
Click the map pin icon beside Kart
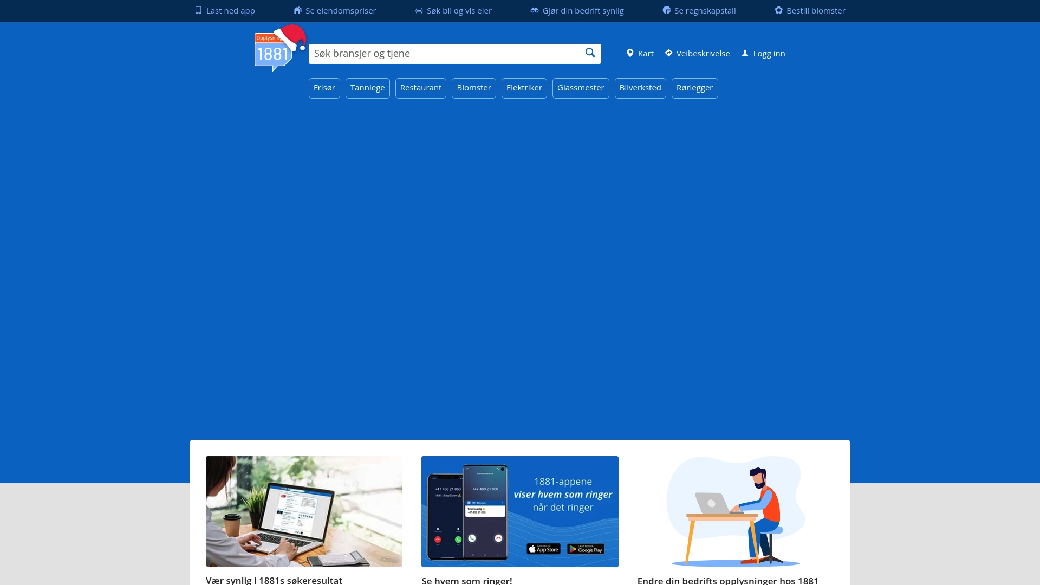pyautogui.click(x=630, y=53)
